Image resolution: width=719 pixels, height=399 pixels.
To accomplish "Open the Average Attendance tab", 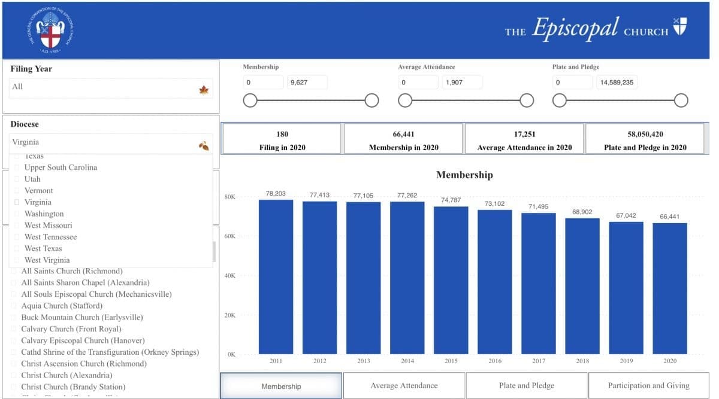I will click(x=404, y=386).
